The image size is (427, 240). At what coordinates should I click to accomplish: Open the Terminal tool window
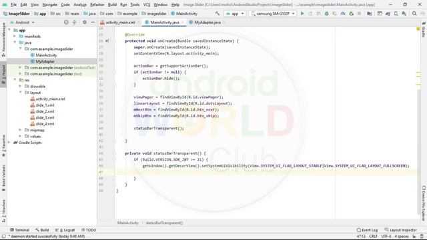pyautogui.click(x=19, y=230)
